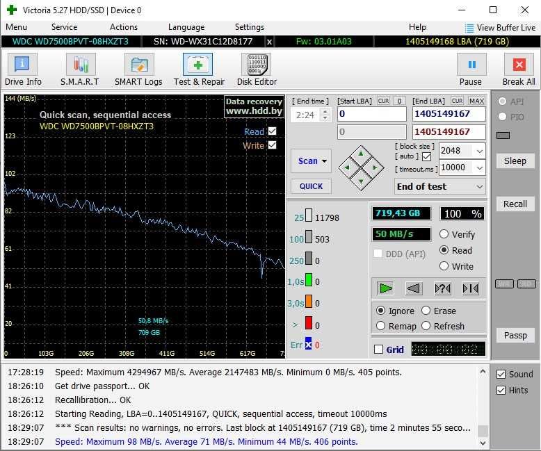Open the Actions menu
The height and width of the screenshot is (451, 541).
[124, 27]
